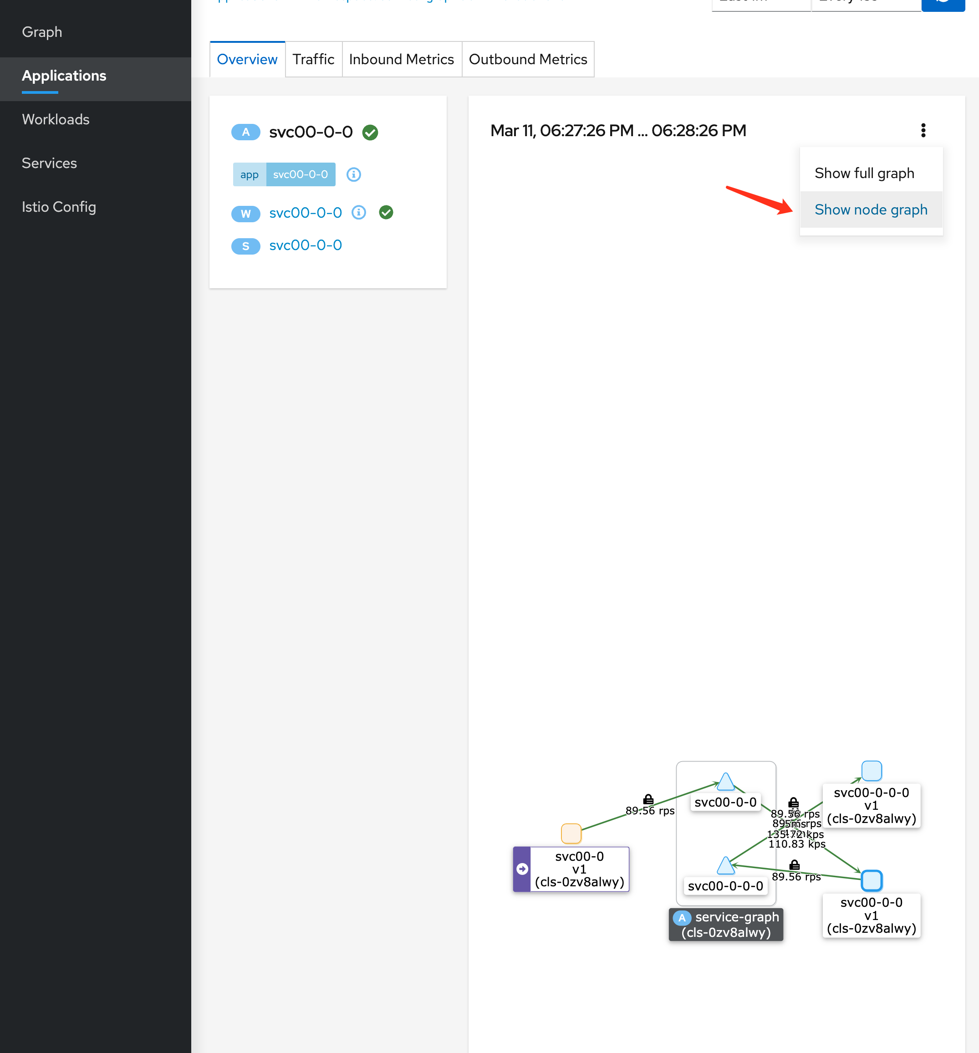979x1053 pixels.
Task: Open the svc00-0-0 service link
Action: click(x=306, y=245)
